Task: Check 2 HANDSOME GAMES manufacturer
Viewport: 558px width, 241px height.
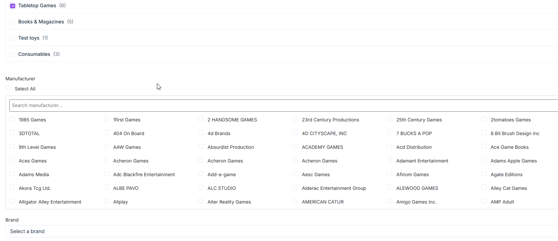Action: tap(201, 119)
